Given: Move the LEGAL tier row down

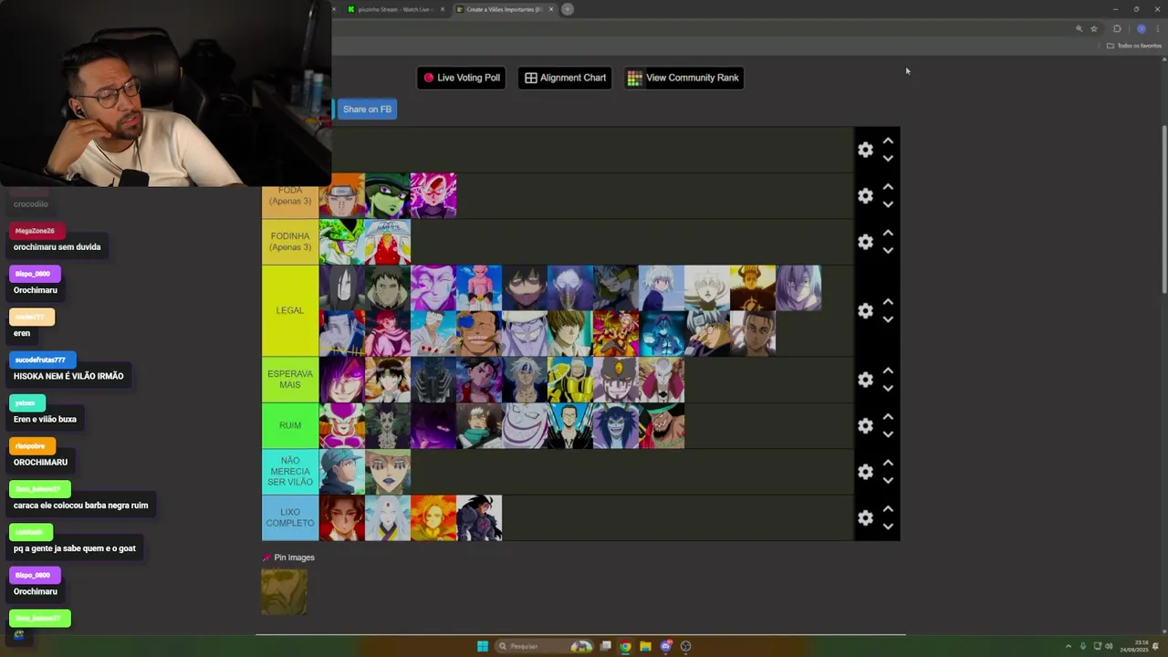Looking at the screenshot, I should (x=888, y=319).
